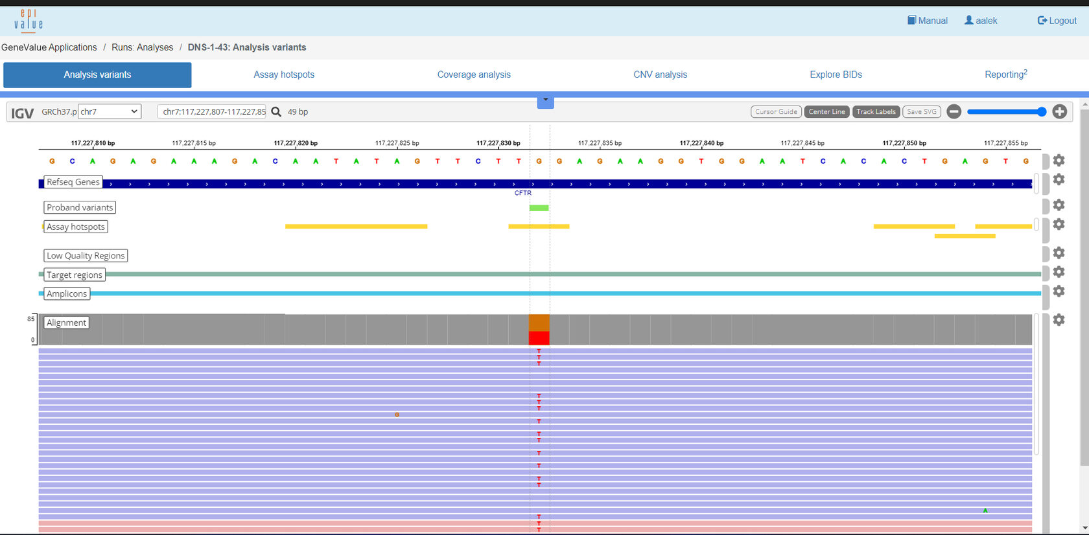
Task: Open the CNV analysis tab
Action: (660, 74)
